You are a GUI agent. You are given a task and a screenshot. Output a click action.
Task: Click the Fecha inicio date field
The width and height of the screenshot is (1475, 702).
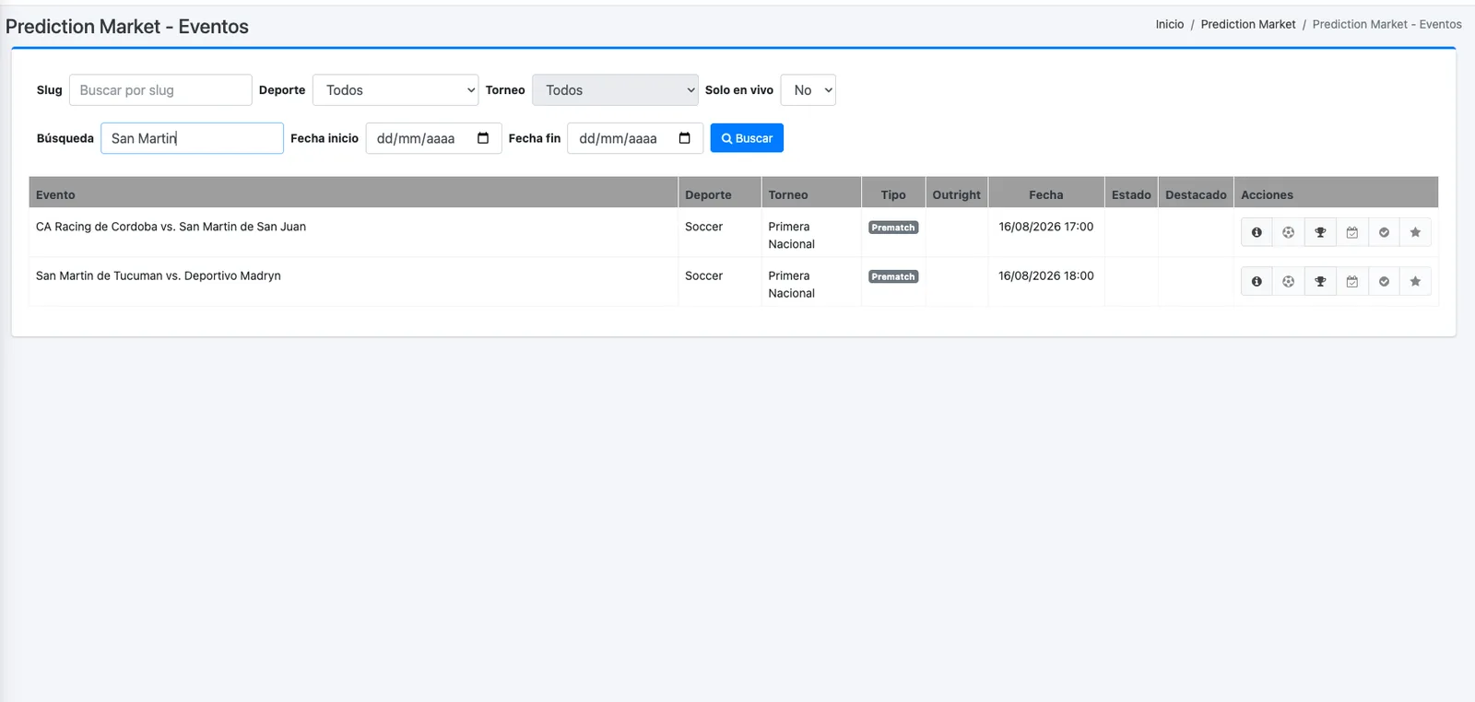tap(433, 138)
